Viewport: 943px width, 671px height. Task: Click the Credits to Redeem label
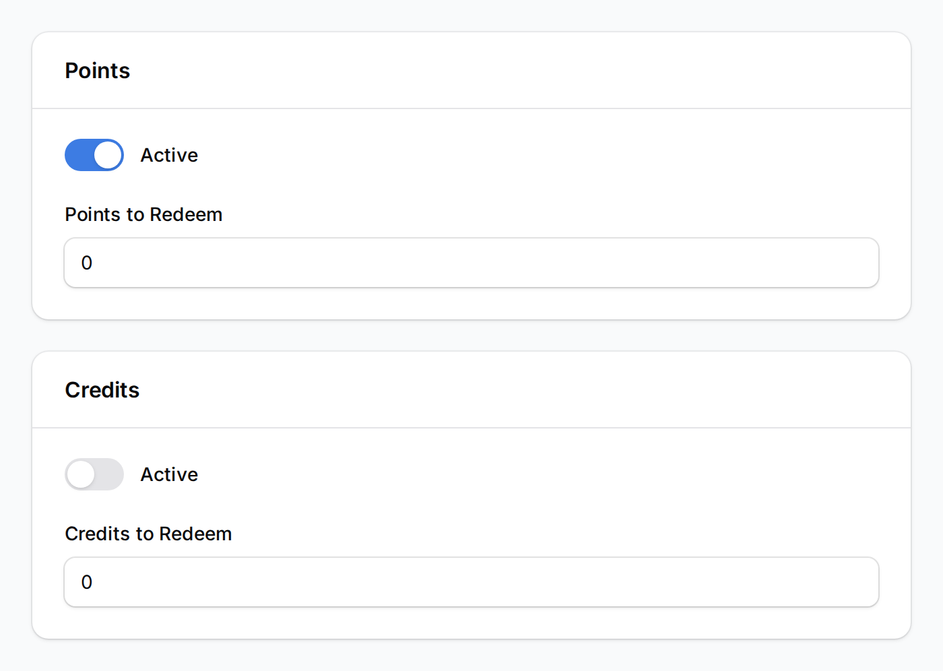click(148, 534)
